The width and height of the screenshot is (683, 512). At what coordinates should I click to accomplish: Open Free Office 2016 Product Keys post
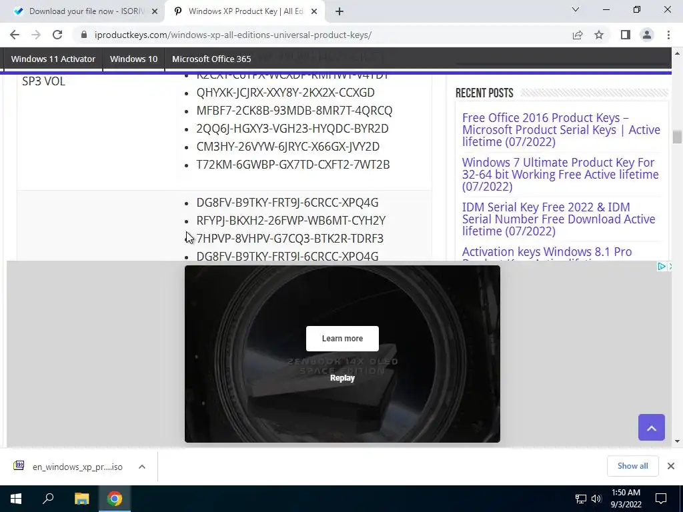pyautogui.click(x=561, y=130)
